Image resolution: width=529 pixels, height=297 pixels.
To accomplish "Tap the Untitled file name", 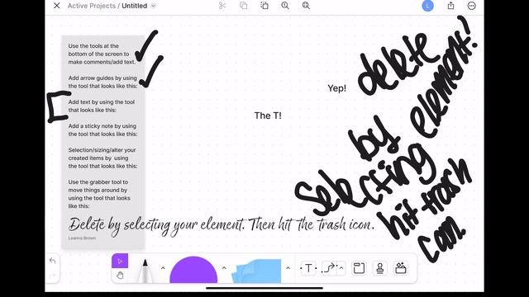I will pyautogui.click(x=134, y=6).
